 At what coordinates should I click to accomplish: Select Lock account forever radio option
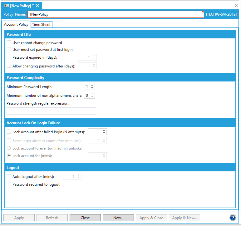(x=9, y=148)
